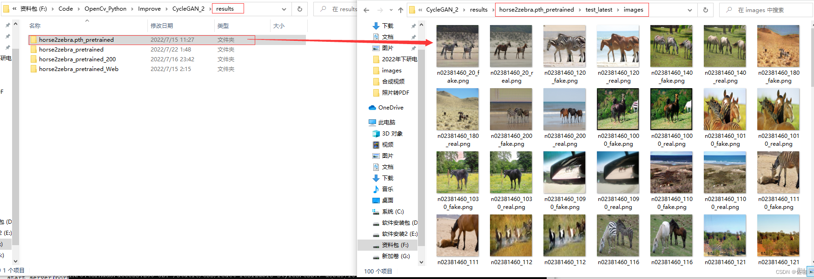Open OneDrive in the navigation pane
Screen dimensions: 814x279
pyautogui.click(x=390, y=108)
